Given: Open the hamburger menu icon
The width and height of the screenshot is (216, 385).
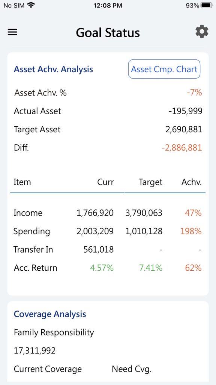Looking at the screenshot, I should tap(12, 32).
